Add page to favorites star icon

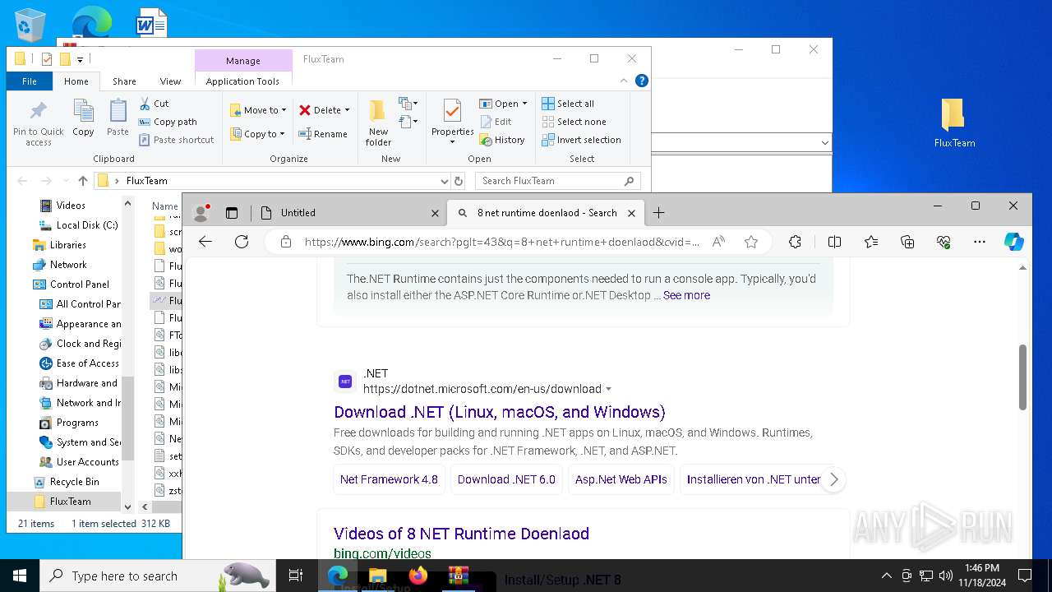click(750, 242)
